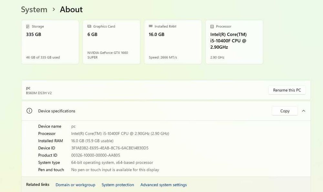The height and width of the screenshot is (192, 323).
Task: Click the Device ID value 3F1AE082-E695
Action: [x=110, y=148]
